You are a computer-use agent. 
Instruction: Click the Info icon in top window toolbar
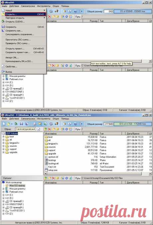(70, 11)
